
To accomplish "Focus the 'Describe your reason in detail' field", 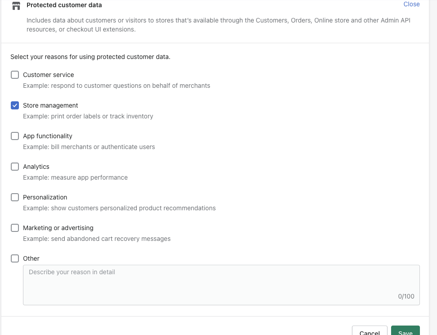I will 221,285.
